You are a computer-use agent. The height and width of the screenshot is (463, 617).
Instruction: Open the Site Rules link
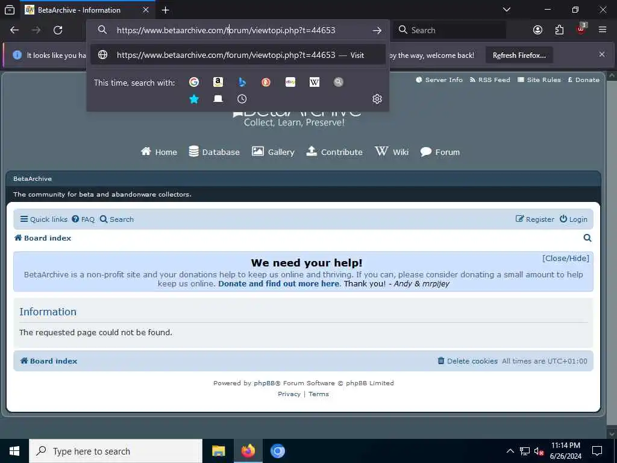click(539, 80)
